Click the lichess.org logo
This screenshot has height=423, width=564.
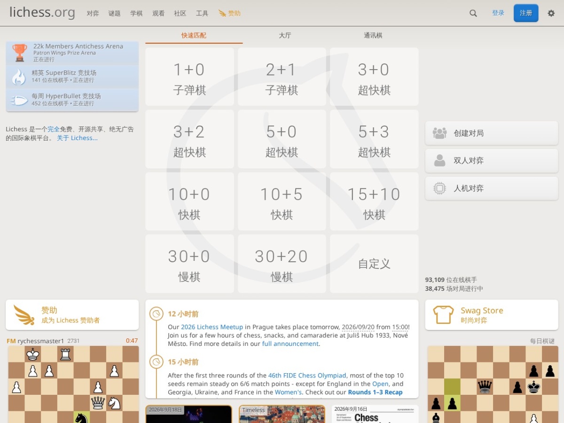pos(42,13)
